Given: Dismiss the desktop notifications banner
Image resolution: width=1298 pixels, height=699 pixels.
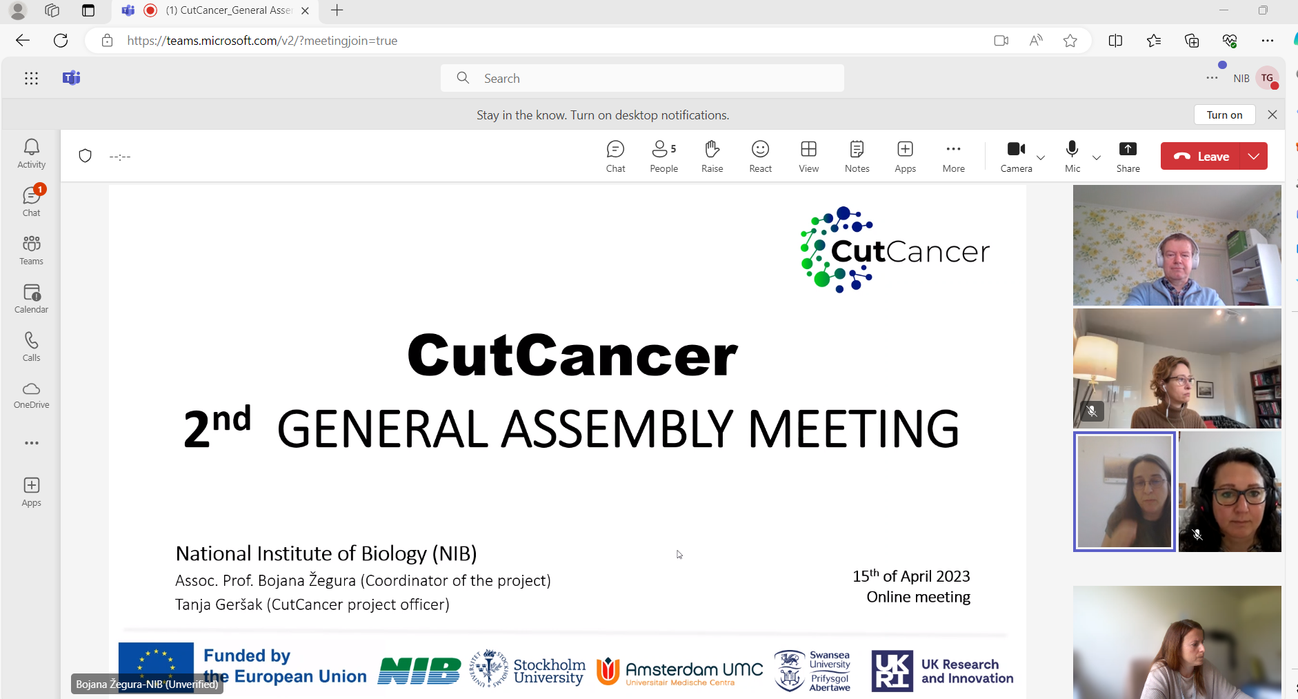Looking at the screenshot, I should tap(1272, 115).
